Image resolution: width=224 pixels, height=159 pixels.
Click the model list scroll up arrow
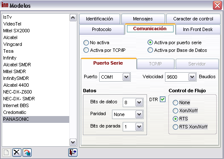(x=73, y=17)
